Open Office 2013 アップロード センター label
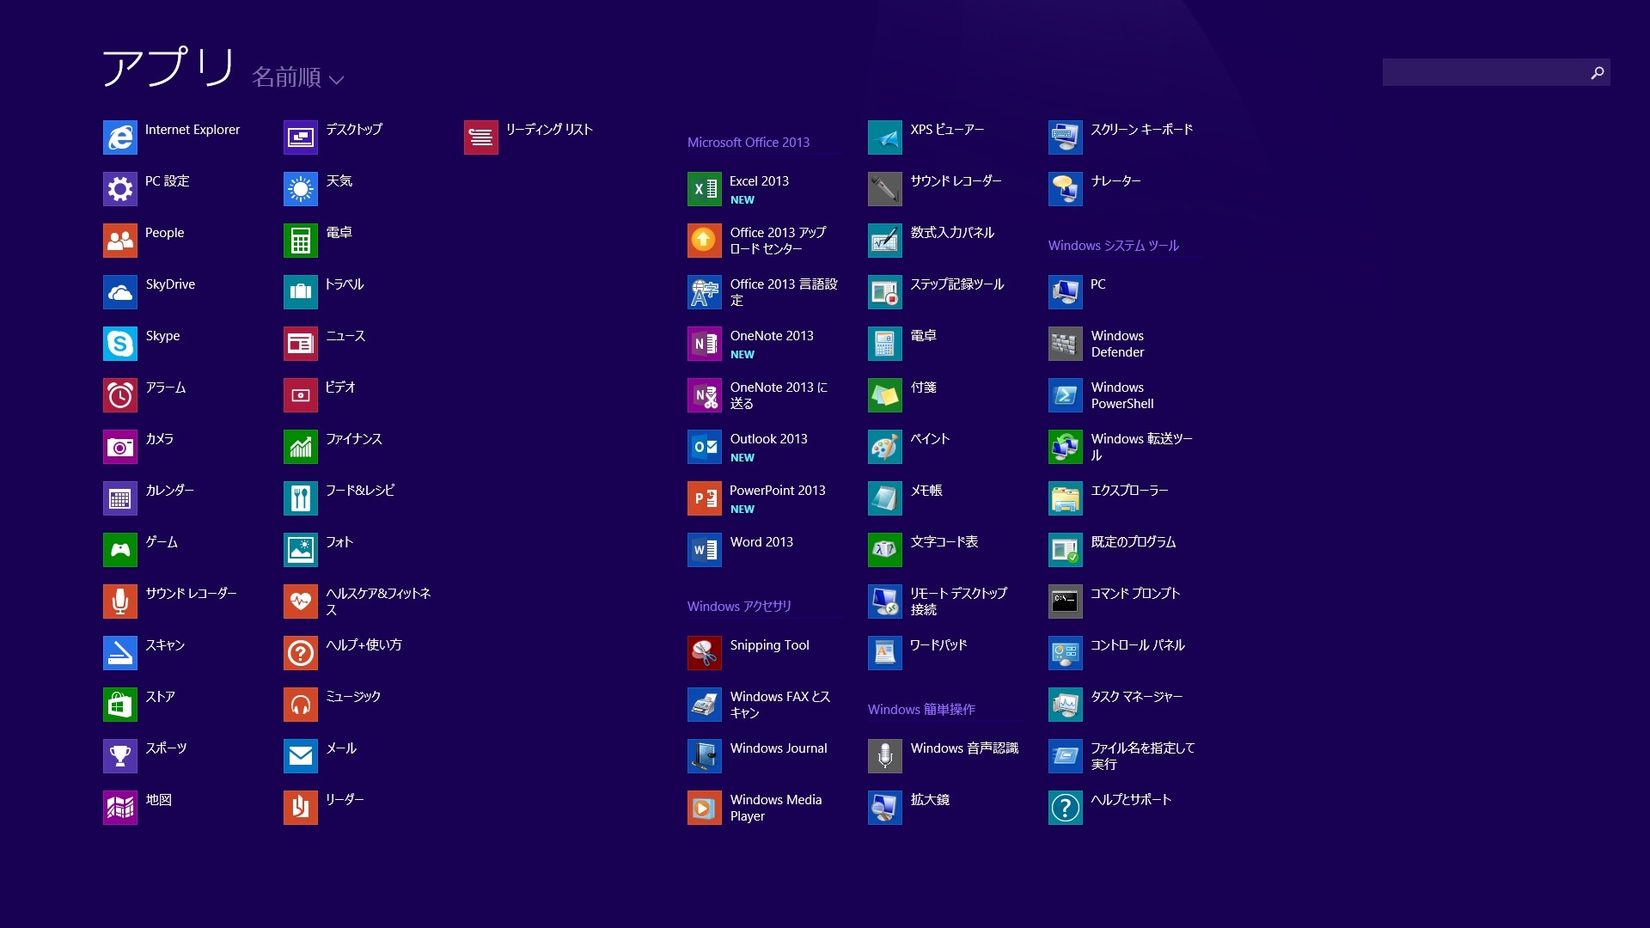Screen dimensions: 1650x928 [778, 241]
